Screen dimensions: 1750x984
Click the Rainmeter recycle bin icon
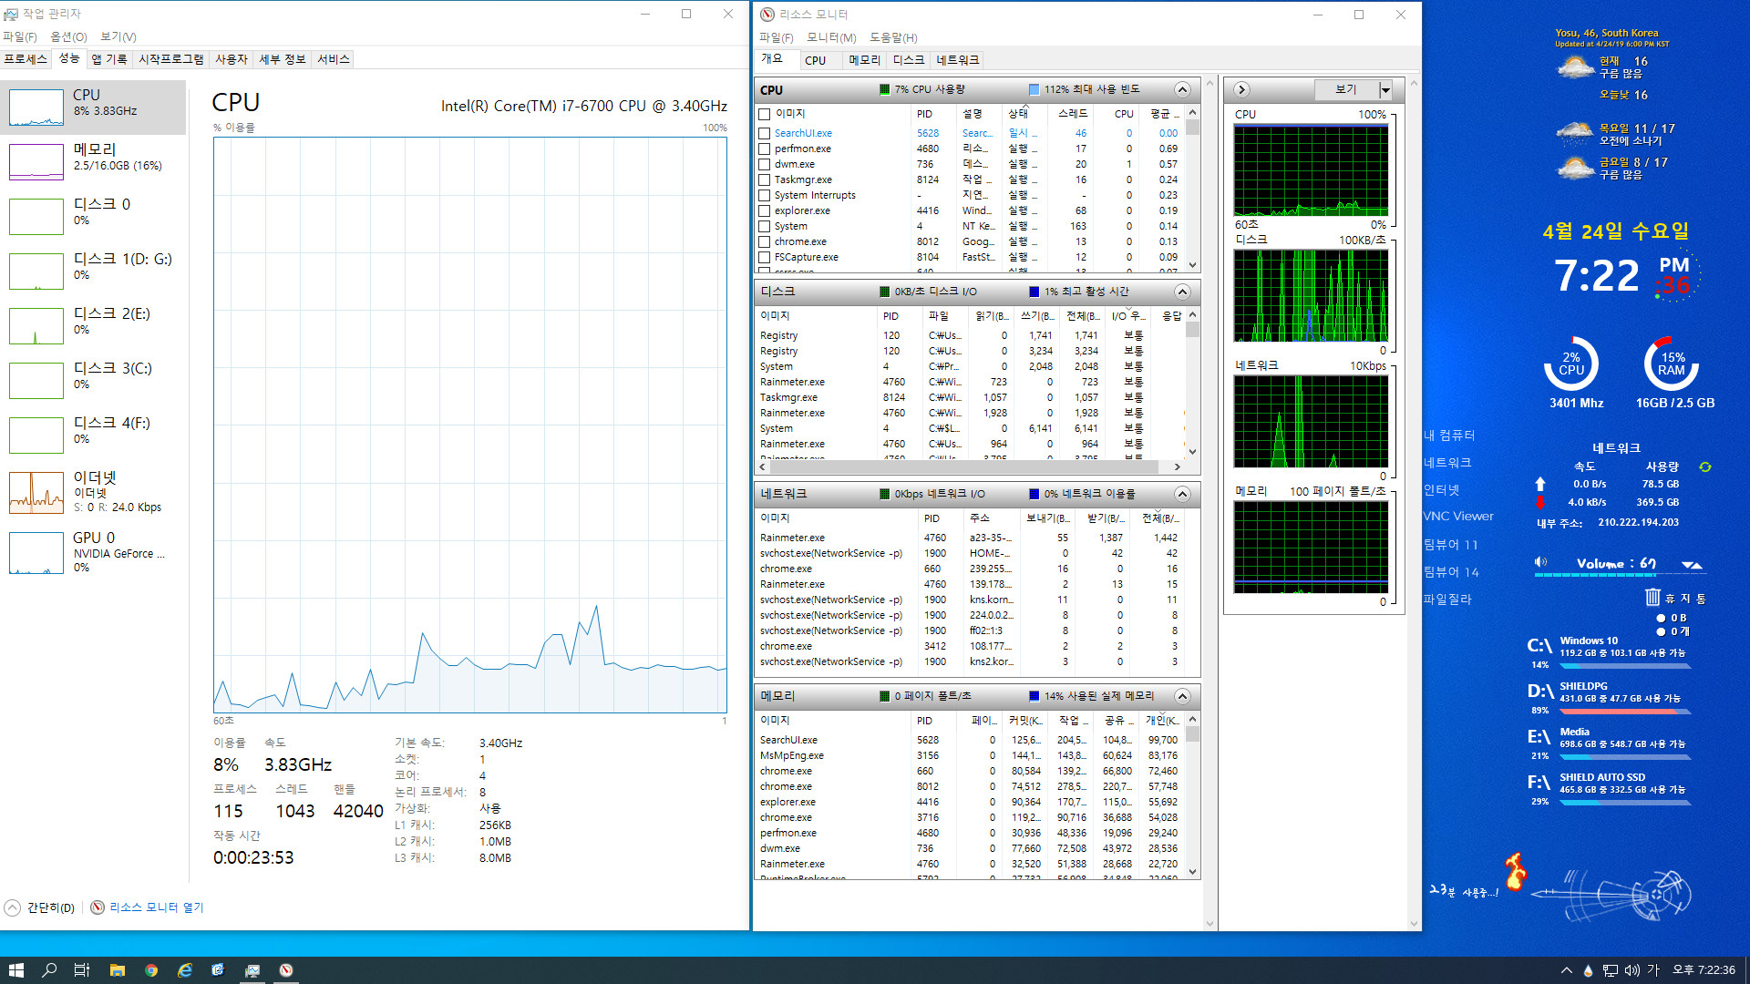tap(1652, 598)
